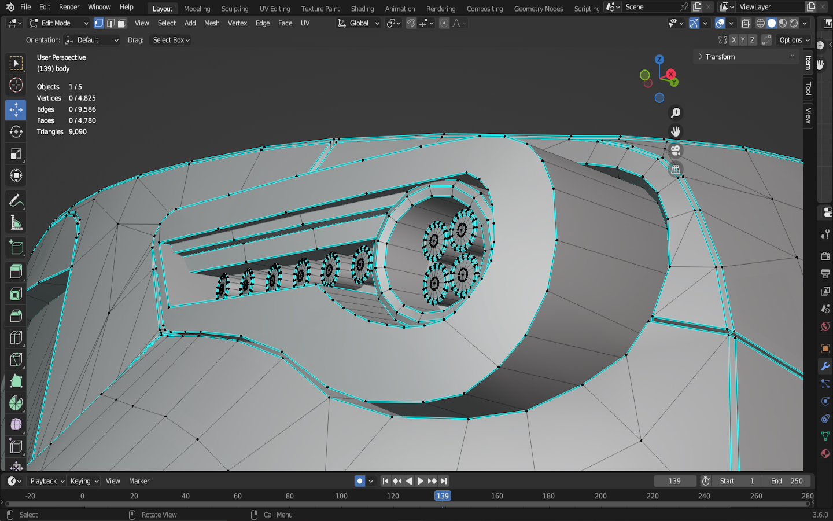833x521 pixels.
Task: Pick the Scale tool
Action: [16, 154]
